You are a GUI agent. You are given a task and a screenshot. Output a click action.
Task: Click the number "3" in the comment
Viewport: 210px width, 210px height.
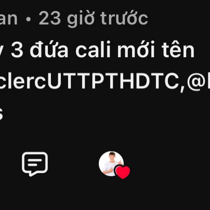click(x=17, y=50)
